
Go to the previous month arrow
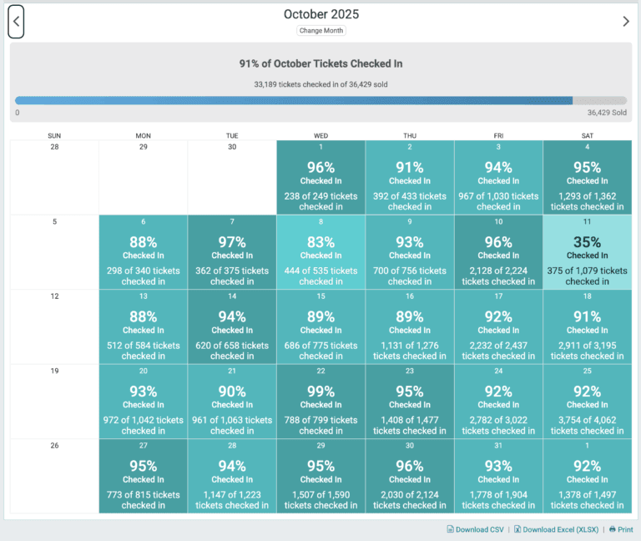(16, 22)
